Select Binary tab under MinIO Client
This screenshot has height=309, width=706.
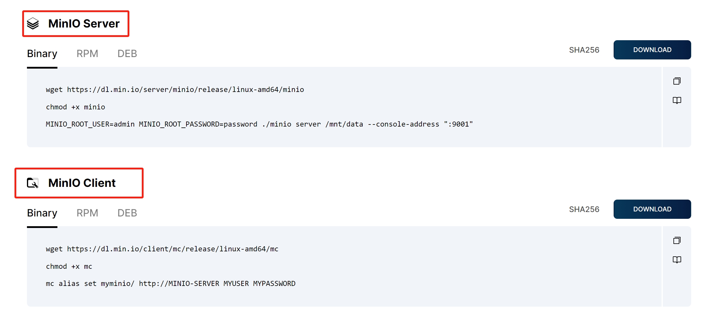(42, 213)
